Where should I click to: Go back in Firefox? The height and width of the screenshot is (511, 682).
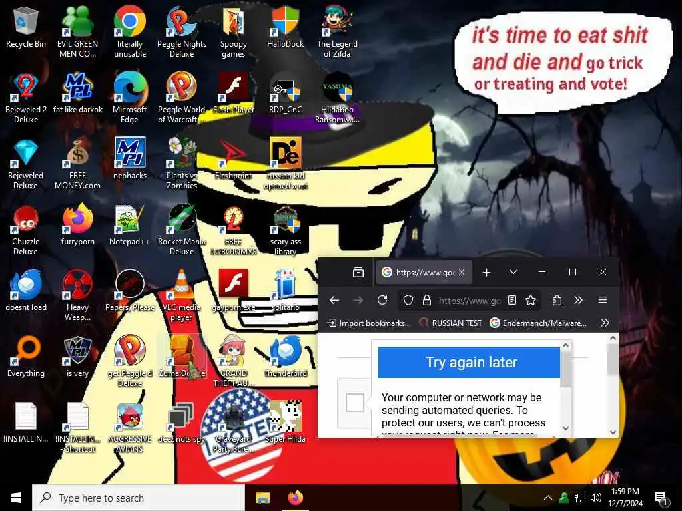tap(334, 300)
